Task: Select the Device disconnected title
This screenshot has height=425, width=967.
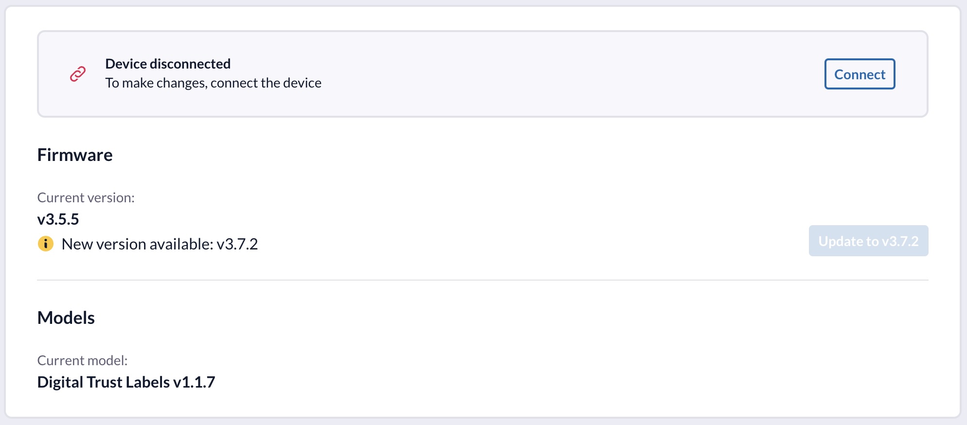Action: [168, 64]
